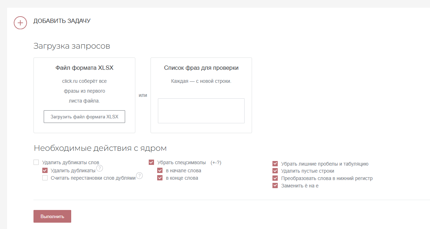
Task: Uncheck «в конце слова» option
Action: [160, 178]
